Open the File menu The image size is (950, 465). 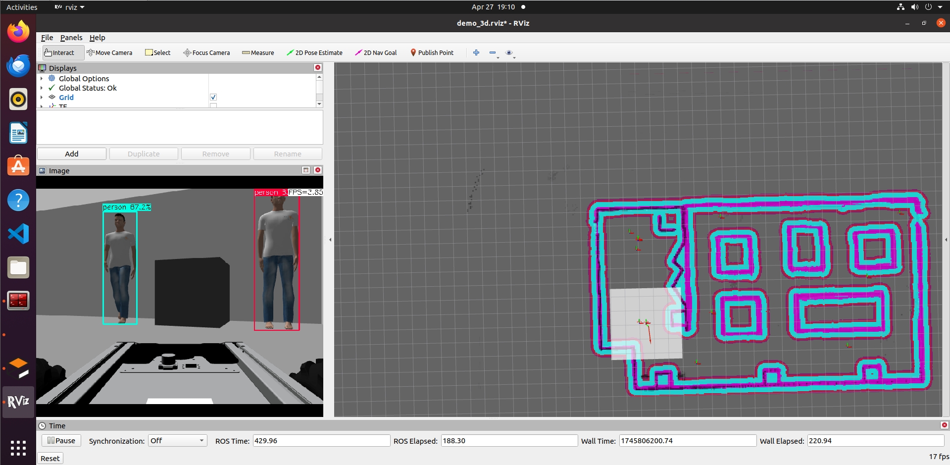click(47, 38)
